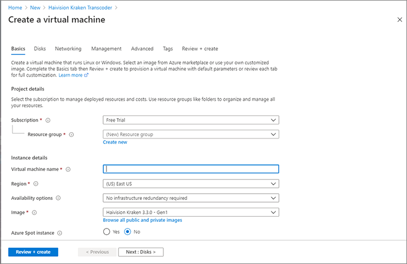Screen dimensions: 407x264
Task: Click info icon next to Virtual machine name
Action: [x=69, y=169]
